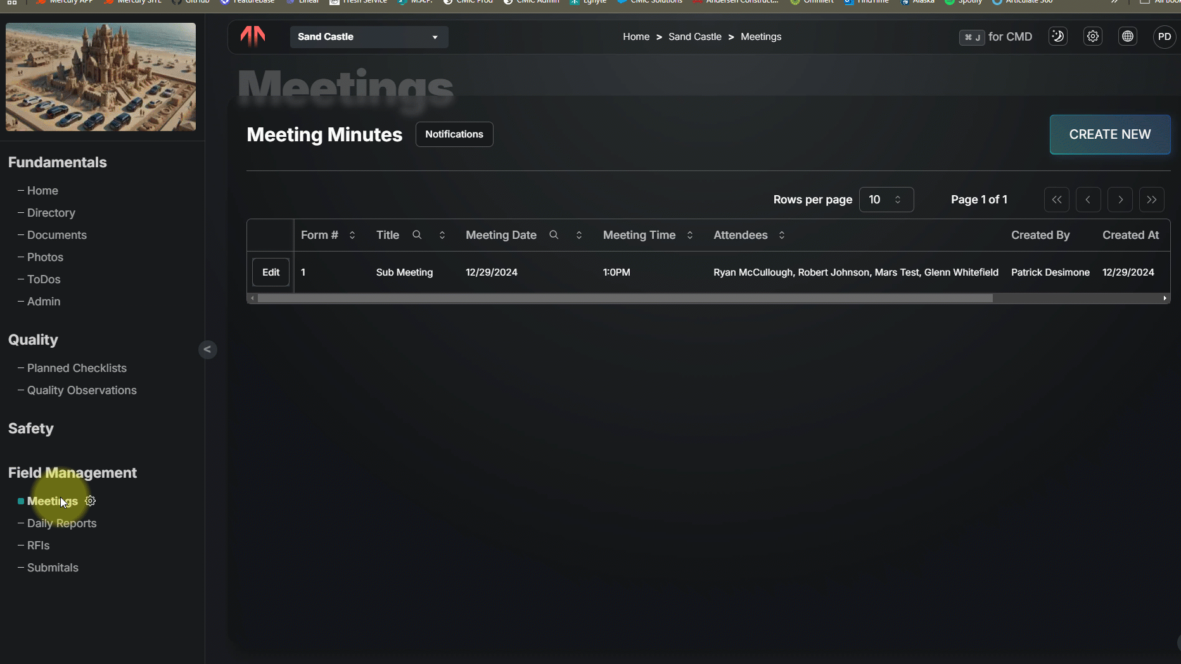Open Rows per page dropdown
The height and width of the screenshot is (664, 1181).
click(886, 200)
